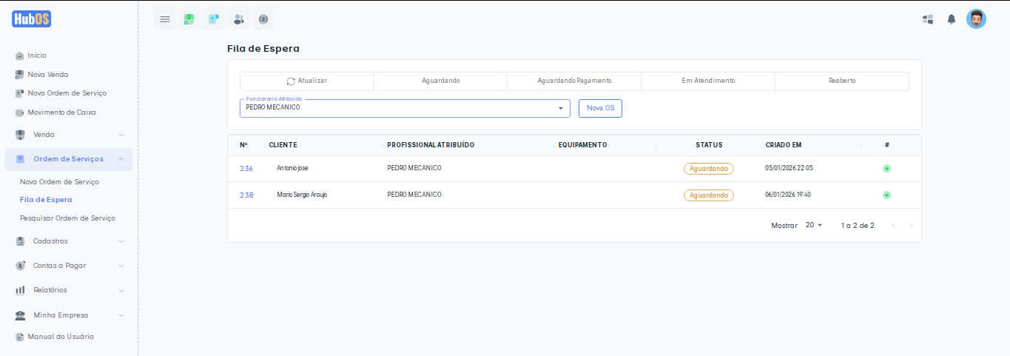
Task: Open the notifications bell
Action: click(952, 19)
